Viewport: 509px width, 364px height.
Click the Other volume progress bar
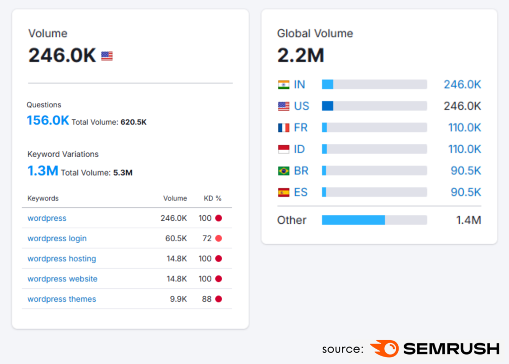click(x=374, y=220)
